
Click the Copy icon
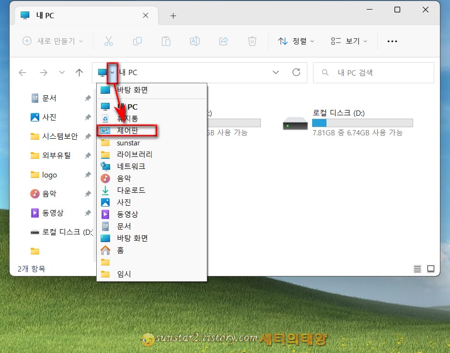point(137,41)
